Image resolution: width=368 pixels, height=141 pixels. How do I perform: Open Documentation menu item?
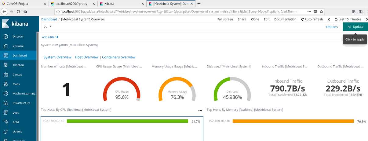[285, 19]
